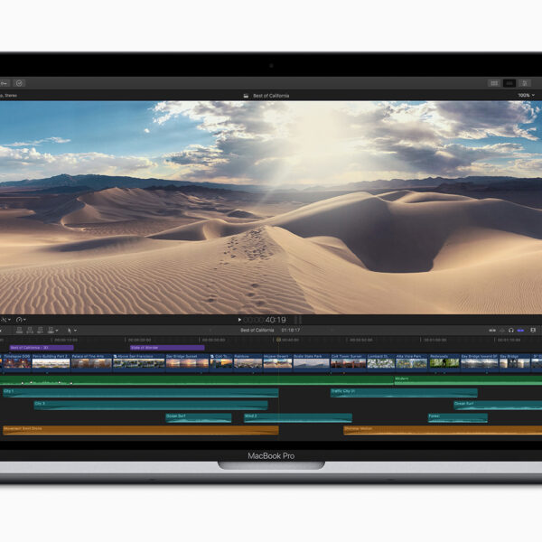This screenshot has width=542, height=542.
Task: Select the Shimmer Motion orange clip
Action: (443, 430)
